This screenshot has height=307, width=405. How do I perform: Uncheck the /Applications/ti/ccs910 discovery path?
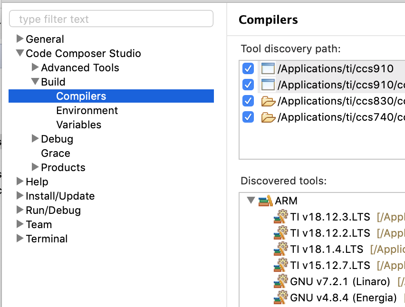tap(248, 69)
